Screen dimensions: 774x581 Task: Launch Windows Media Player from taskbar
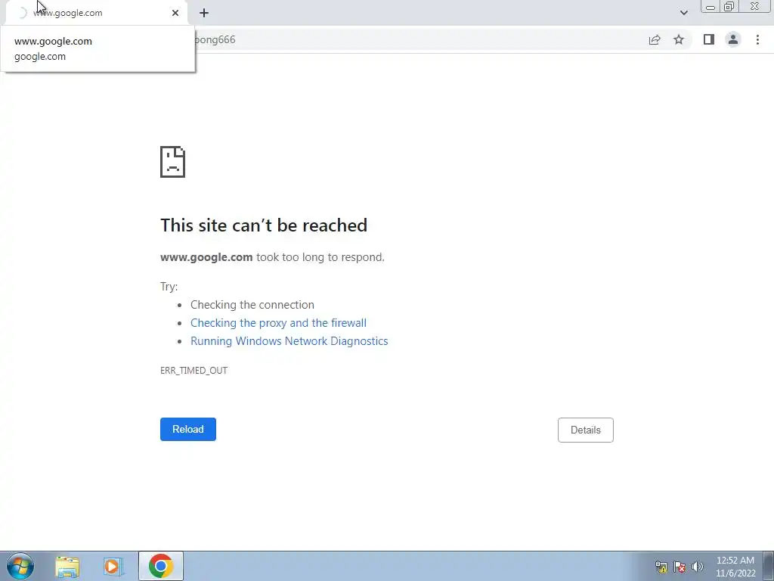coord(113,567)
